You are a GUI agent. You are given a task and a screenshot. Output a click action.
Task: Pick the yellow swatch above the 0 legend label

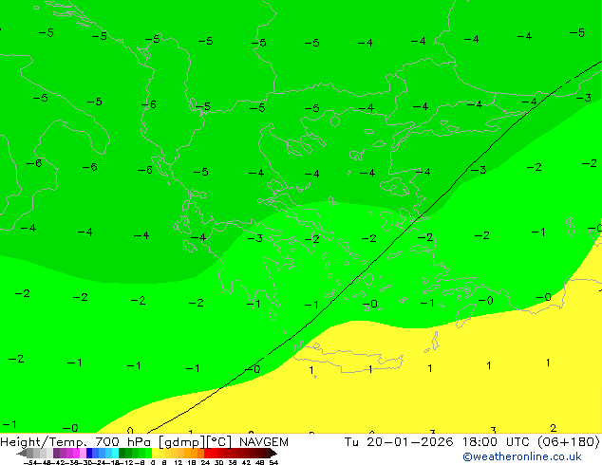point(155,454)
